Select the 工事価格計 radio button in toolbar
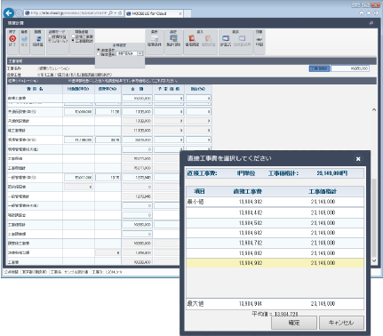This screenshot has width=383, height=336. (x=73, y=41)
